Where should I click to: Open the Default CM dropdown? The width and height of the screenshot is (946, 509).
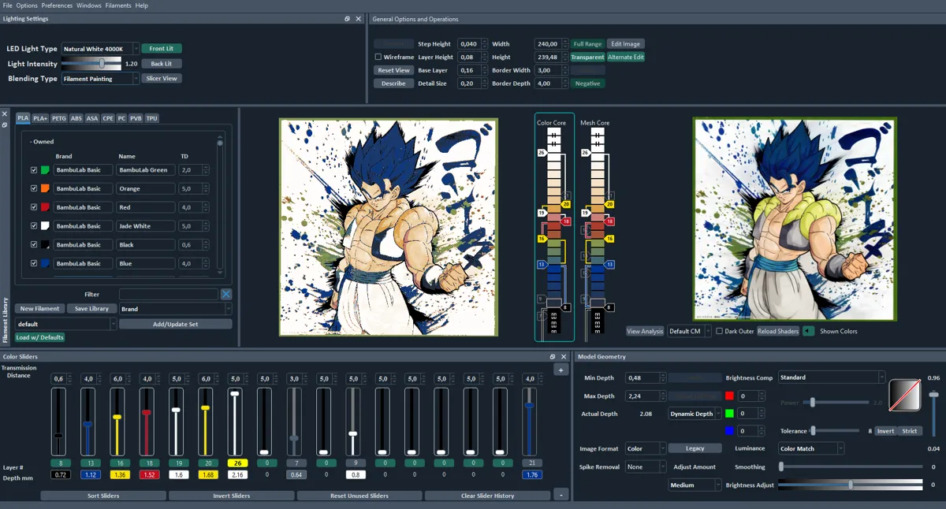(689, 331)
